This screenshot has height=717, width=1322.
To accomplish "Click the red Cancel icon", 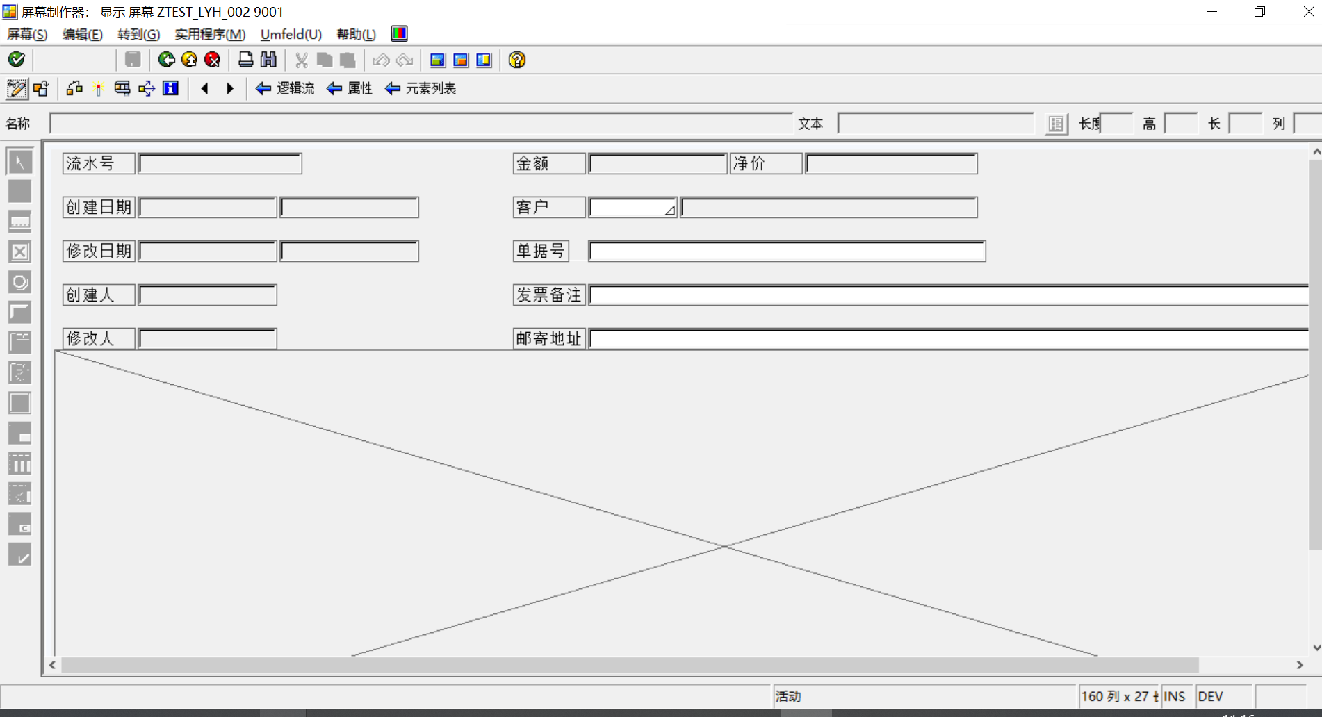I will (212, 60).
